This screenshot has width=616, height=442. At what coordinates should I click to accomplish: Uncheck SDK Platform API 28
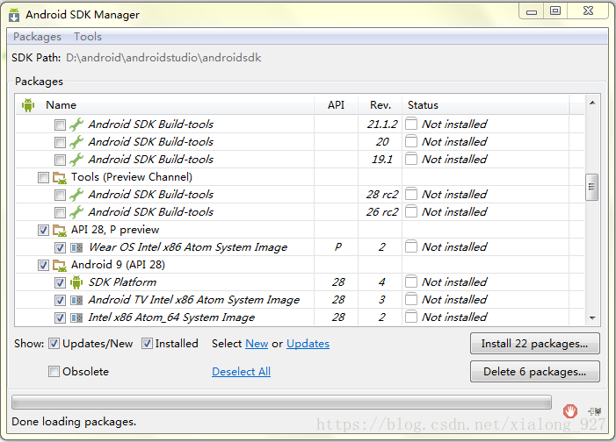pos(60,282)
